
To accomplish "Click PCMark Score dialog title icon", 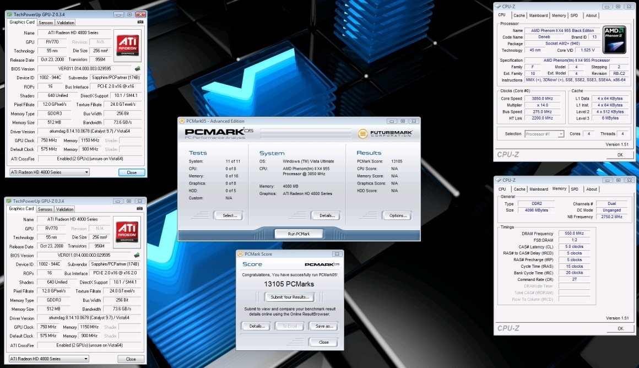I will (240, 254).
